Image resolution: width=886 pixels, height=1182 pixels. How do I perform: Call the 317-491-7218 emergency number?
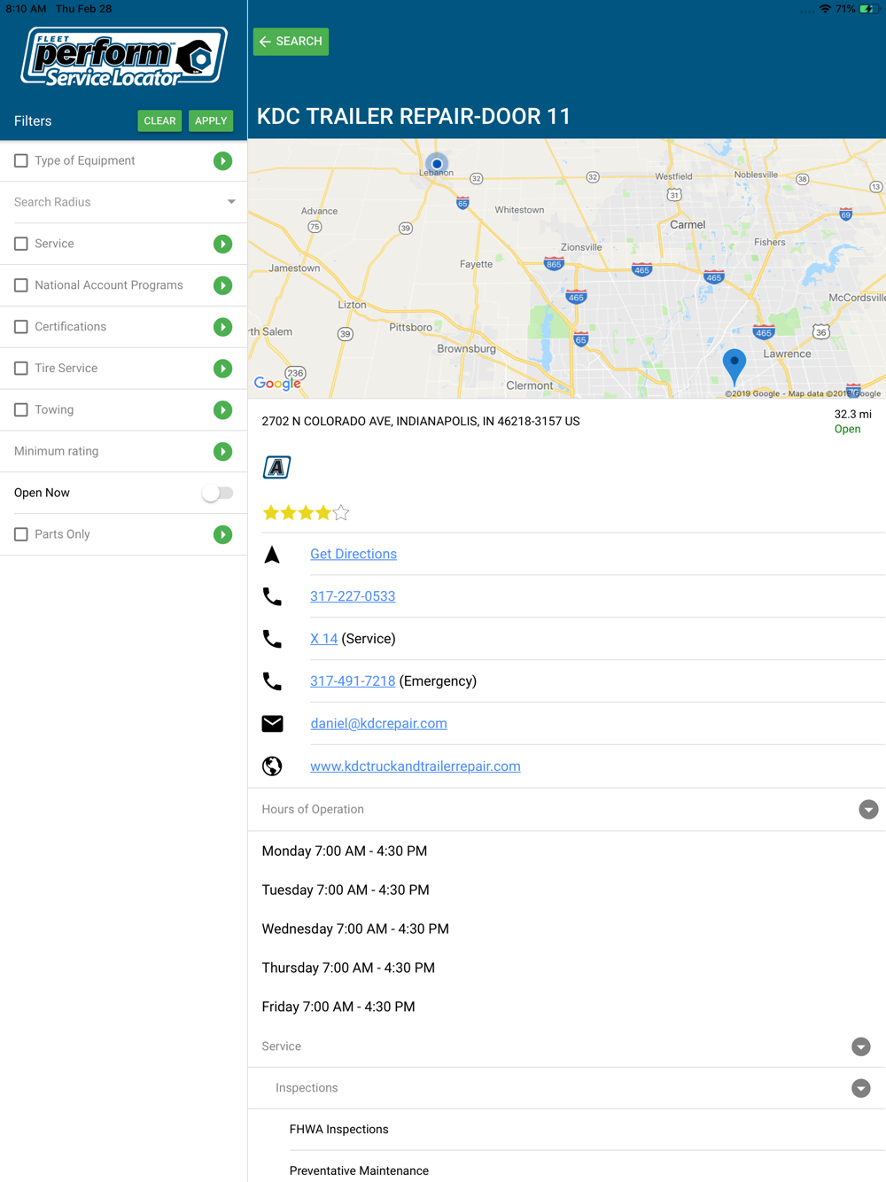point(353,681)
